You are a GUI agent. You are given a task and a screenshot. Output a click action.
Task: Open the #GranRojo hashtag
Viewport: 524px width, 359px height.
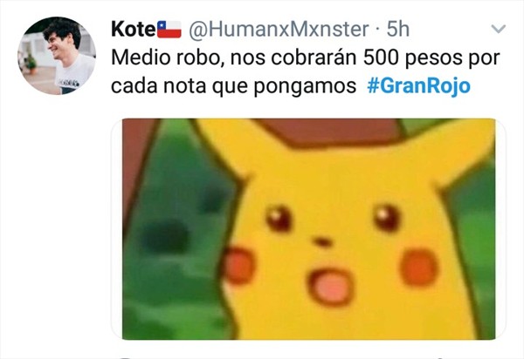coord(418,85)
